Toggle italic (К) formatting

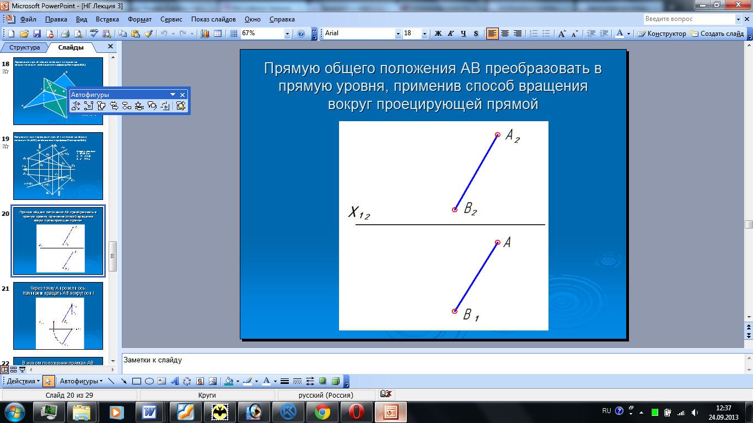pos(451,34)
